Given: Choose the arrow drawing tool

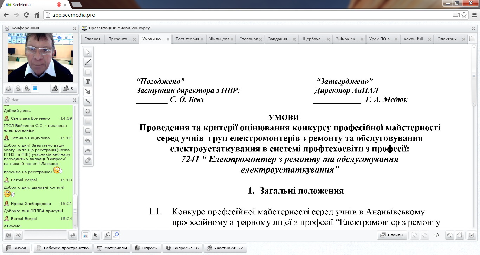Looking at the screenshot, I should click(88, 92).
